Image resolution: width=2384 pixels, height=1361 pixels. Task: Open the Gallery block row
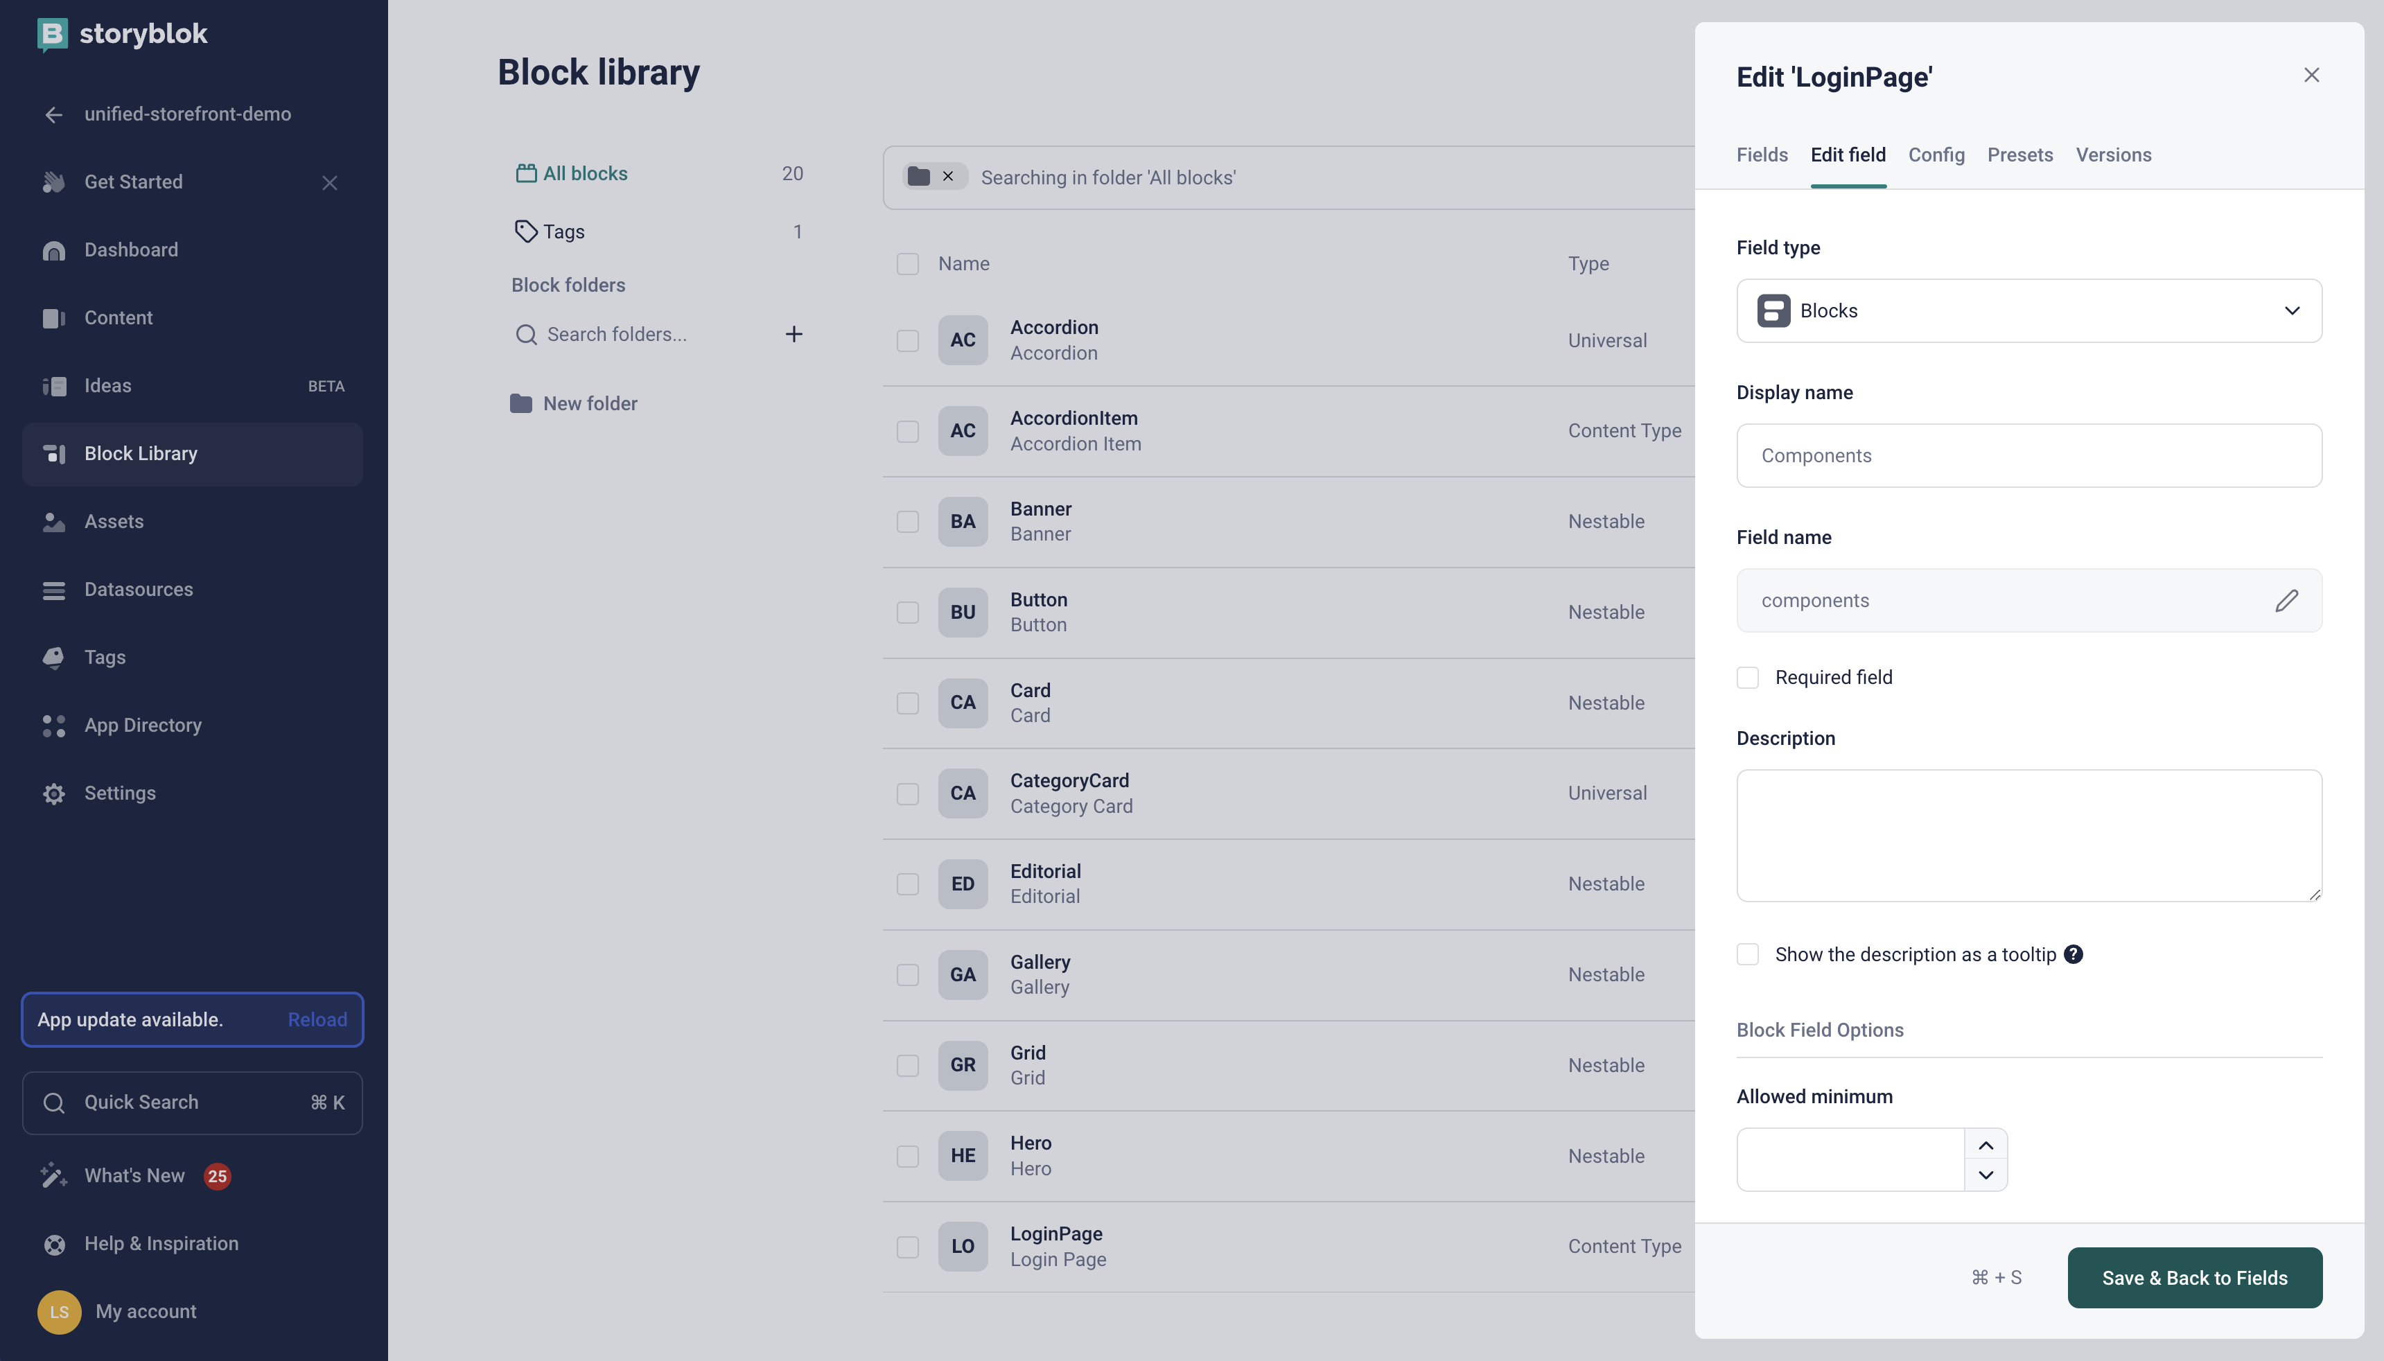pyautogui.click(x=1288, y=975)
